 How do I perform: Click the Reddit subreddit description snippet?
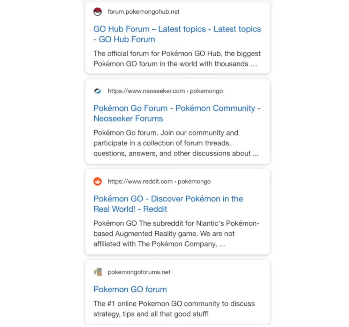(x=176, y=233)
